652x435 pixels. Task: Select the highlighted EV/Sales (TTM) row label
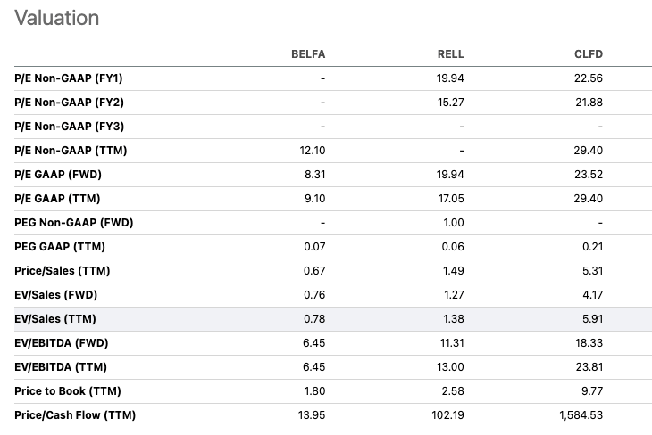tap(55, 319)
